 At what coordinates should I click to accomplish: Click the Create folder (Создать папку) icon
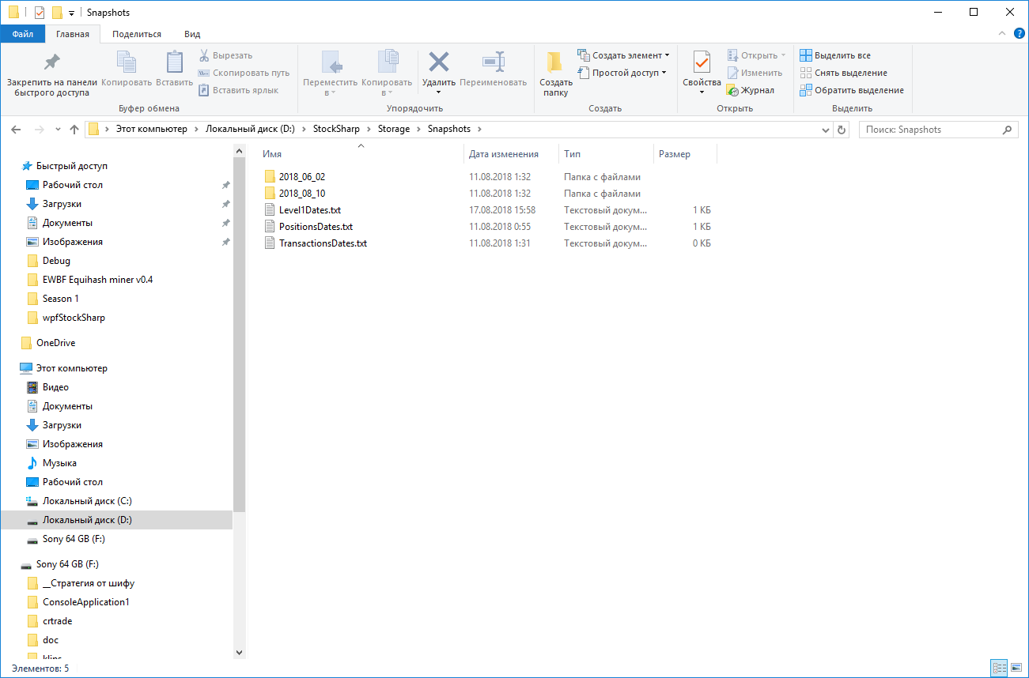click(x=555, y=63)
